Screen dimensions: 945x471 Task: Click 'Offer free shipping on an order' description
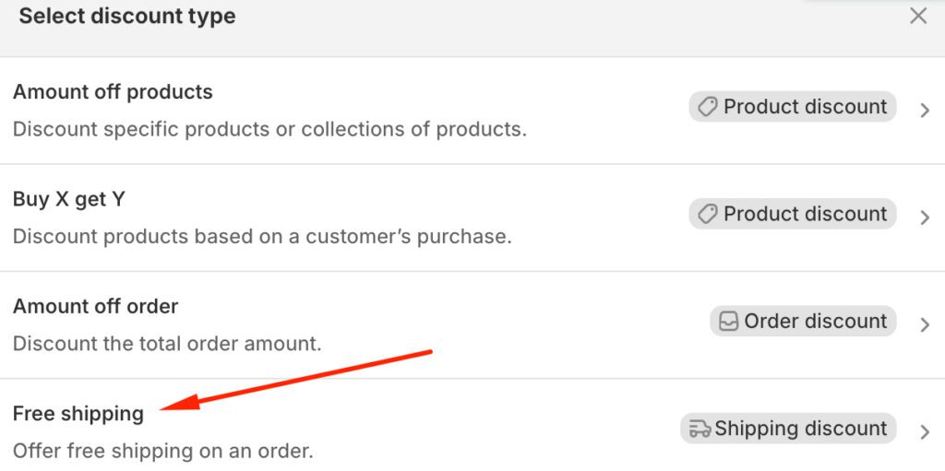(163, 452)
